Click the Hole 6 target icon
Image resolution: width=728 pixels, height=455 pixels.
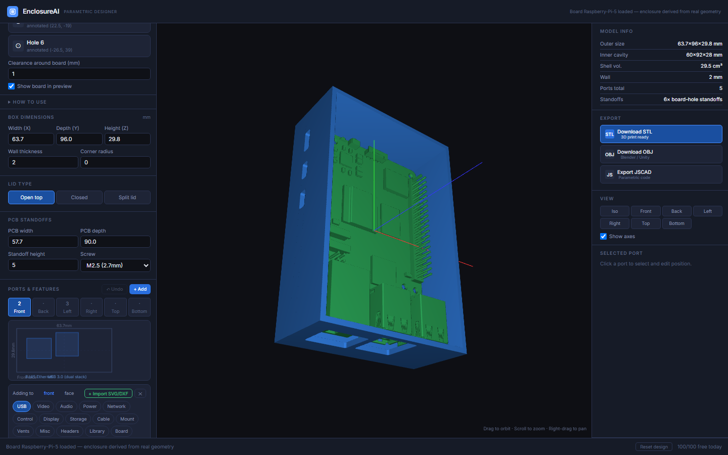coord(18,45)
